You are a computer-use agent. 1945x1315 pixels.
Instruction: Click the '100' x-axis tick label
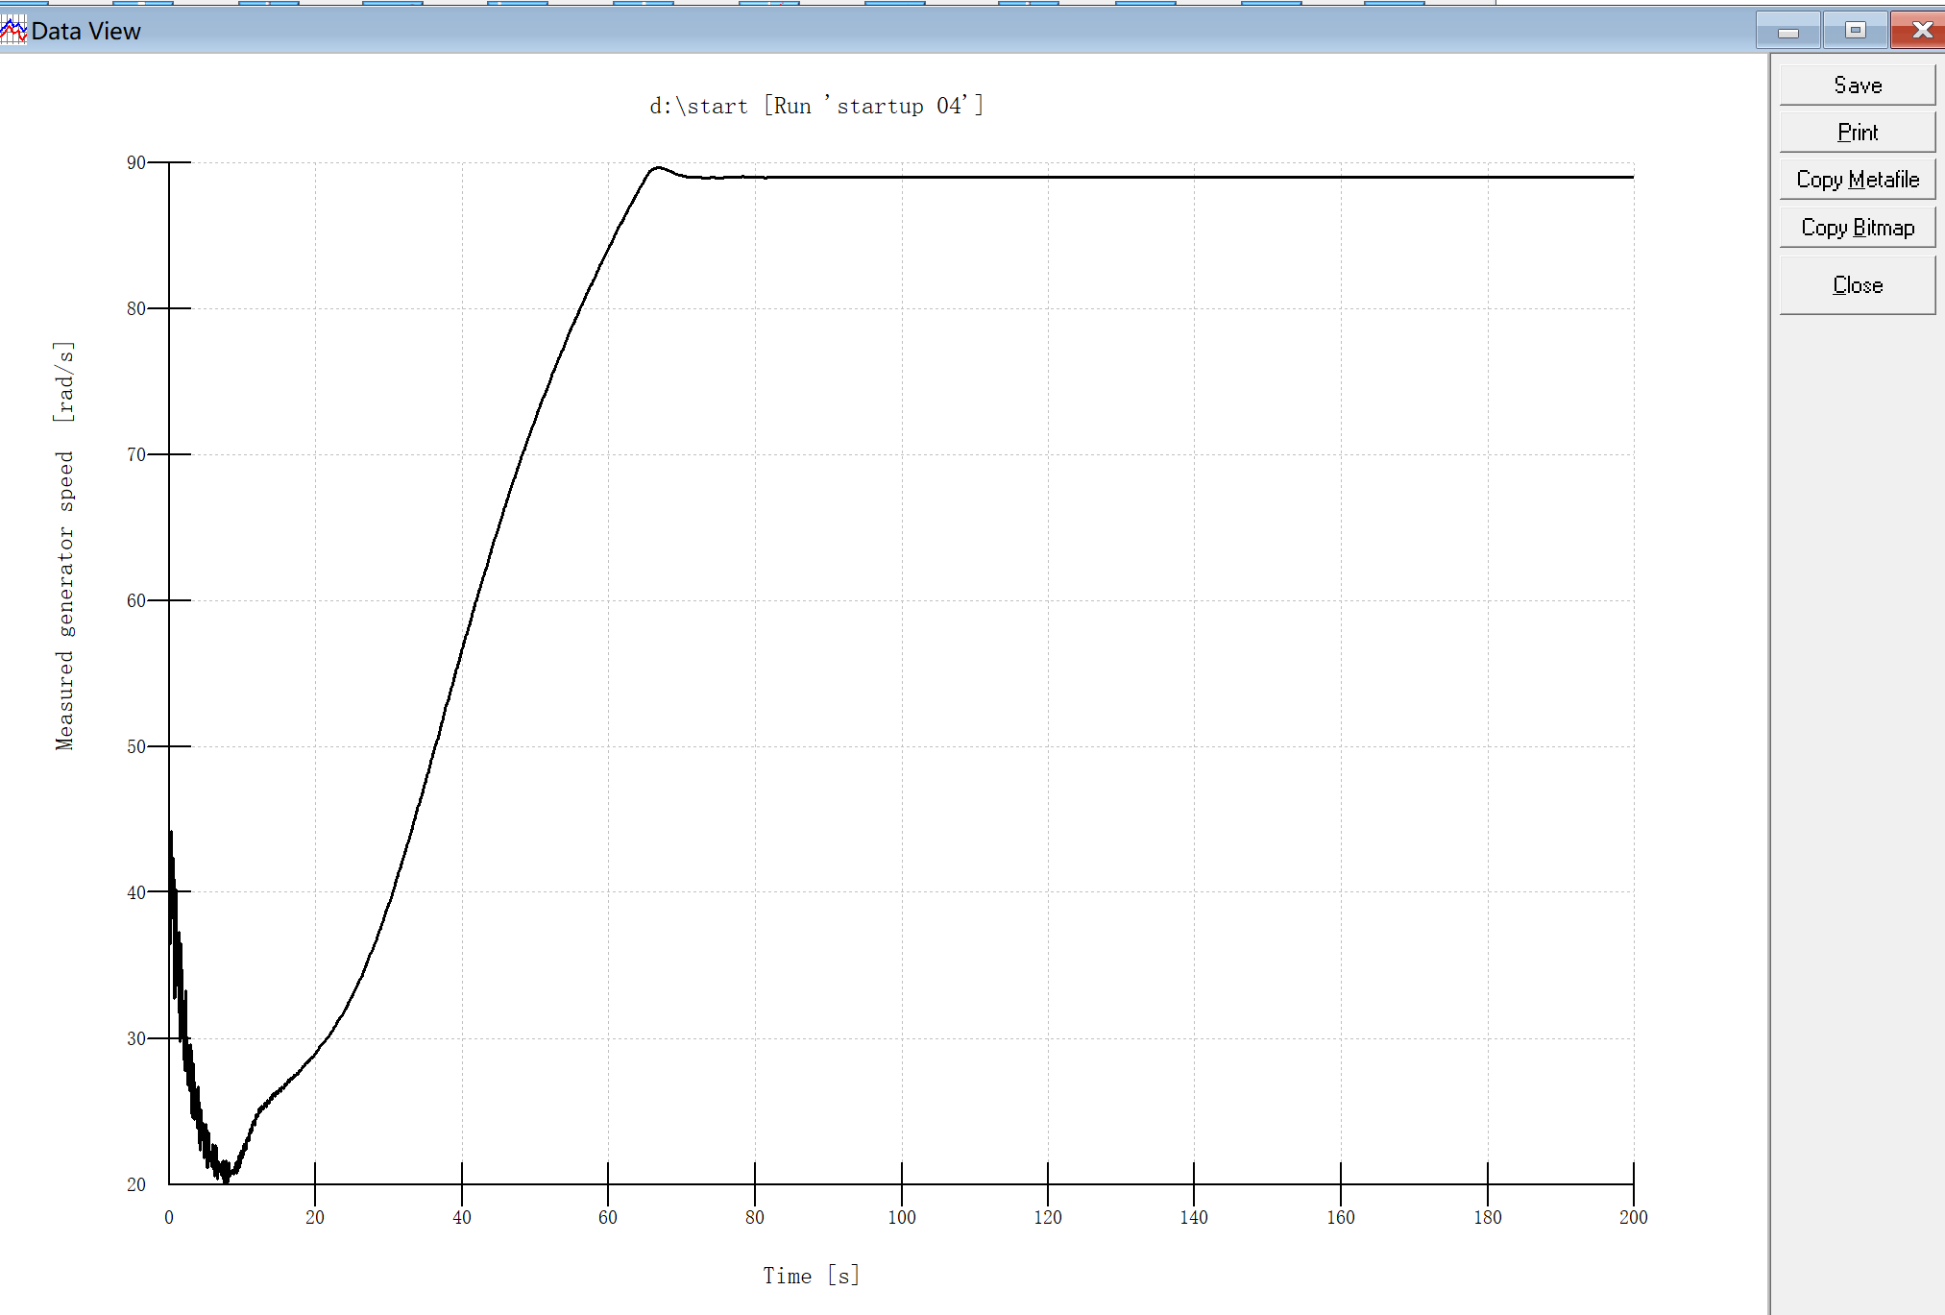click(x=902, y=1217)
